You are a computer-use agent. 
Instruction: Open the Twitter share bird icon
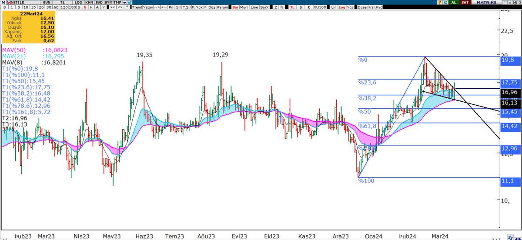point(130,3)
